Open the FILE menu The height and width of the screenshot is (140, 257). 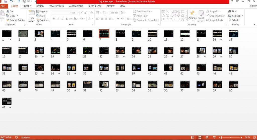(3, 6)
